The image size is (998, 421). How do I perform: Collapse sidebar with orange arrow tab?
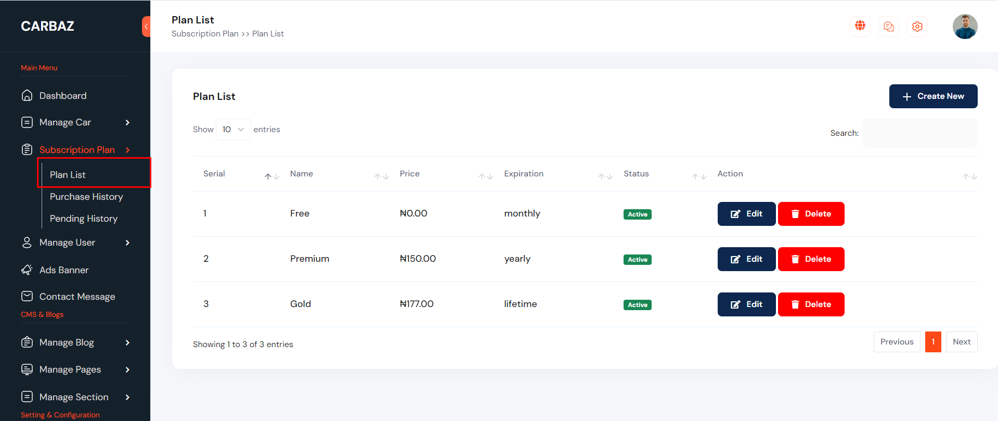146,27
